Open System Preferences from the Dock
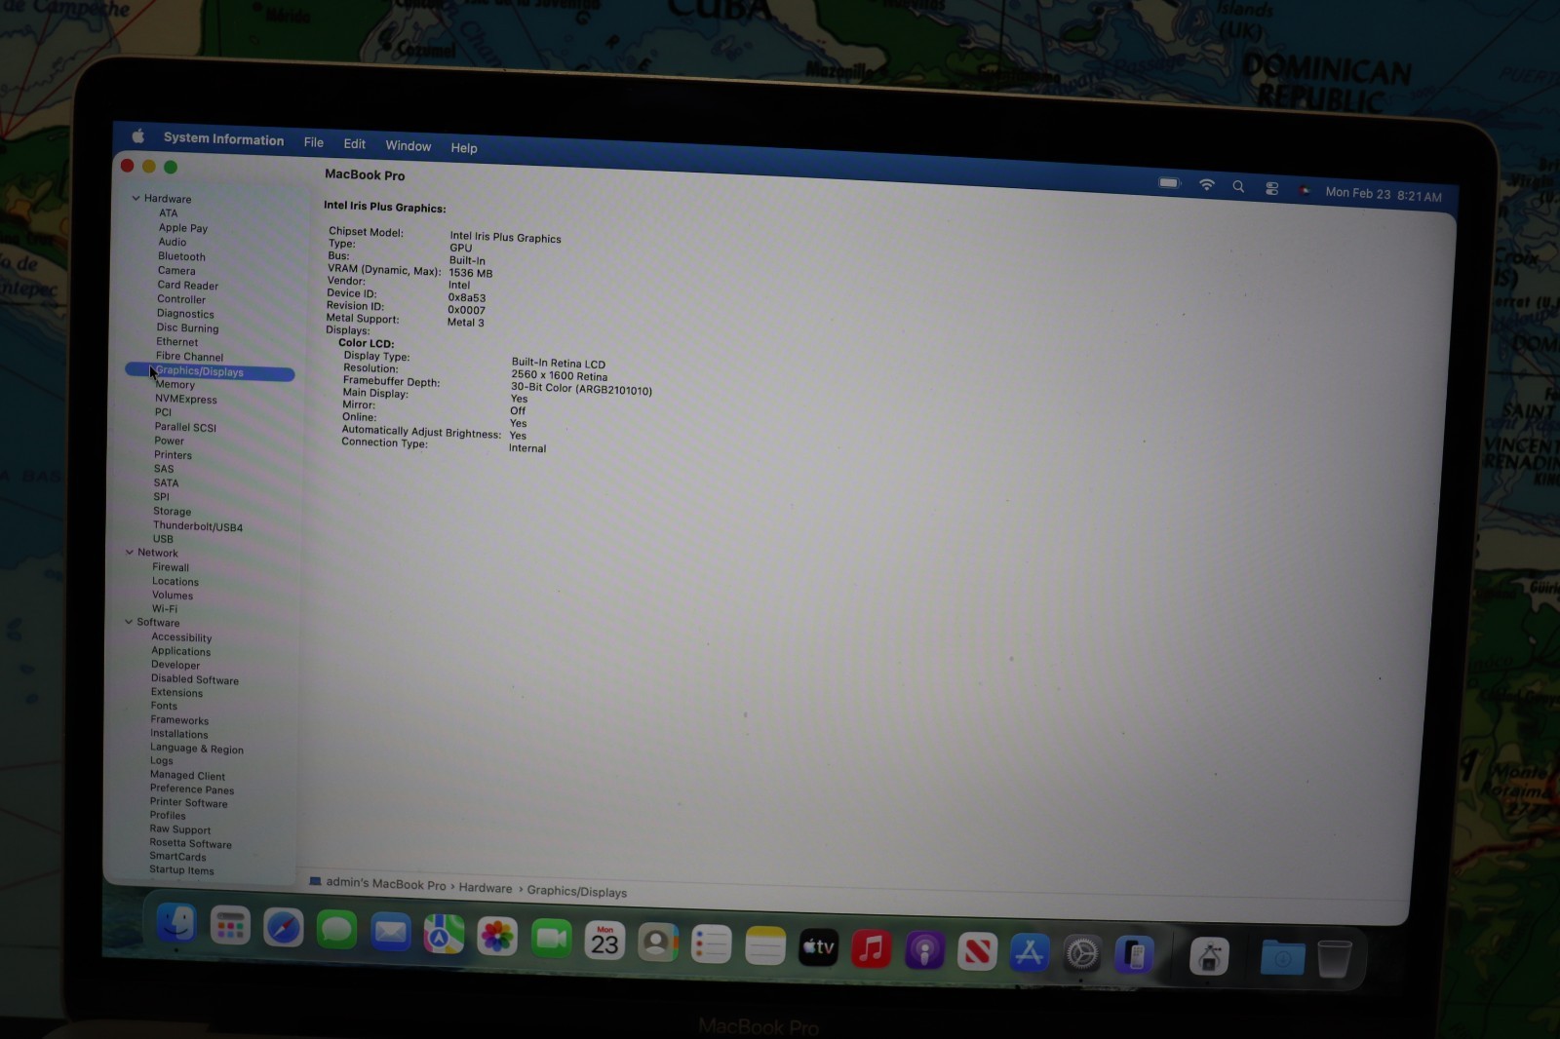 tap(1082, 953)
